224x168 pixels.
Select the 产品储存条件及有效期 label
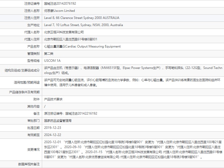pos(24,92)
